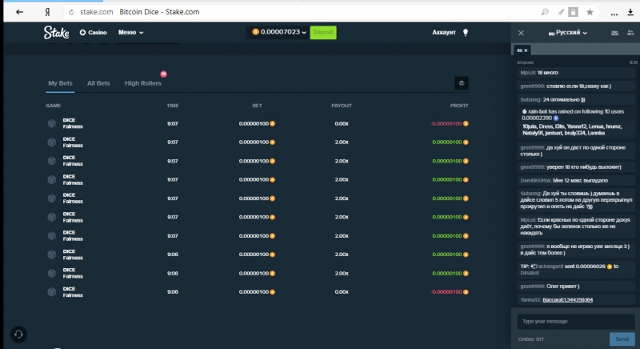Click the Stake logo
The width and height of the screenshot is (640, 349).
click(x=56, y=32)
